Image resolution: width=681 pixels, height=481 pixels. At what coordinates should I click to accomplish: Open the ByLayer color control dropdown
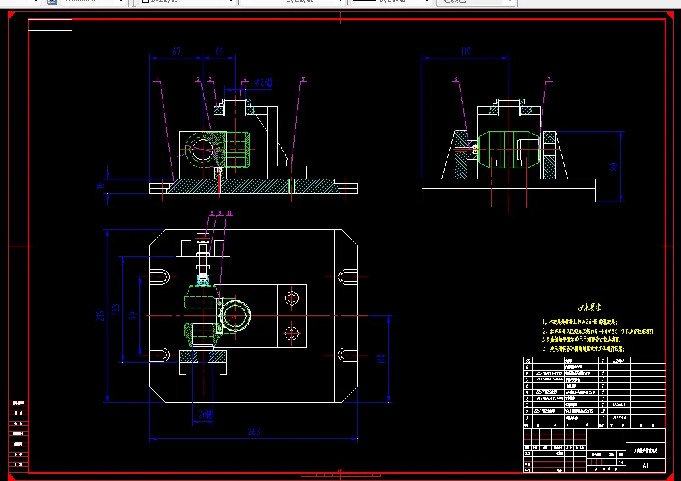(x=188, y=2)
